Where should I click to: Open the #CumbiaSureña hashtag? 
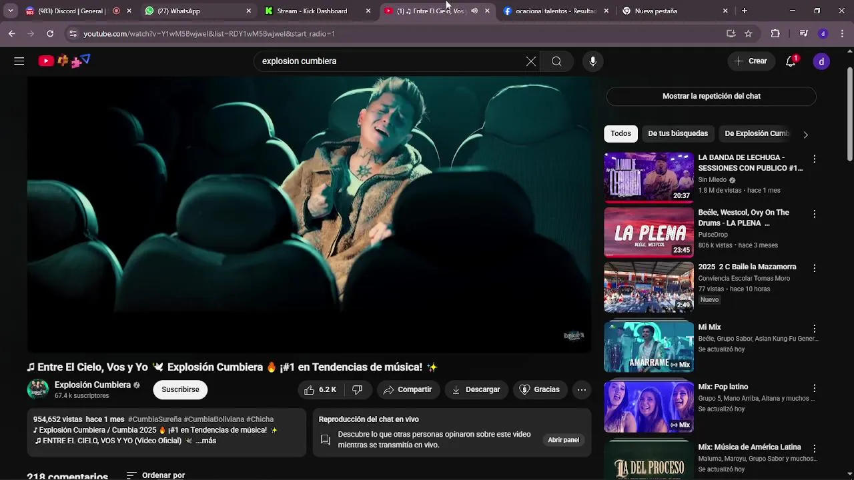click(155, 419)
